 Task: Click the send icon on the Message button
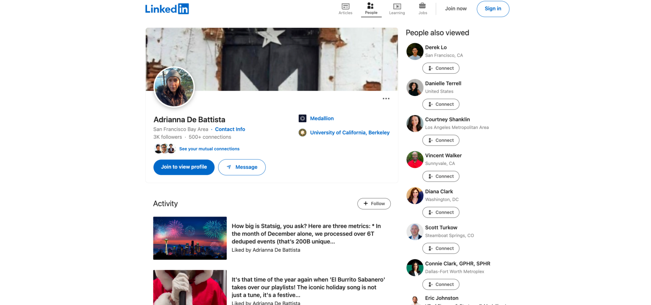tap(229, 167)
